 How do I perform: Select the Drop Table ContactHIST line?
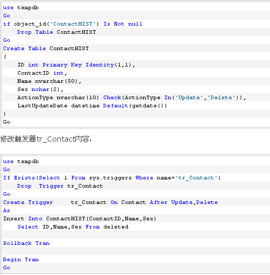[56, 32]
